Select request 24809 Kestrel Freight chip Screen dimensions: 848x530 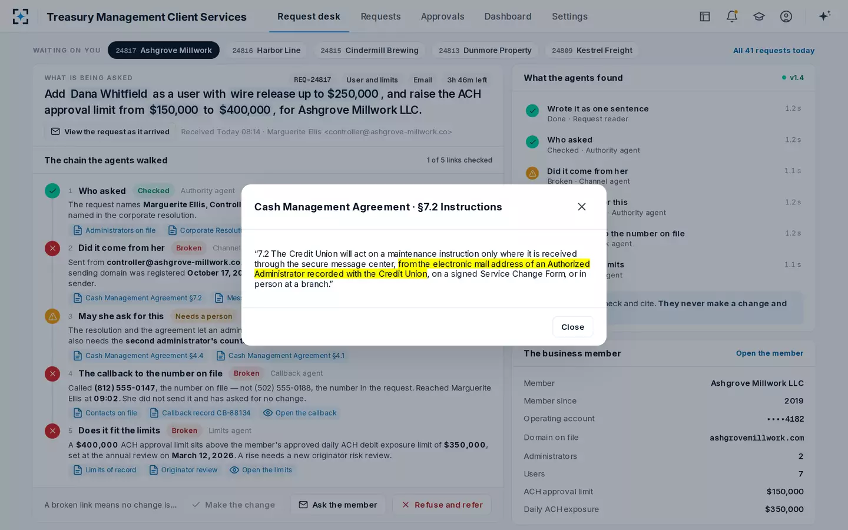tap(592, 50)
